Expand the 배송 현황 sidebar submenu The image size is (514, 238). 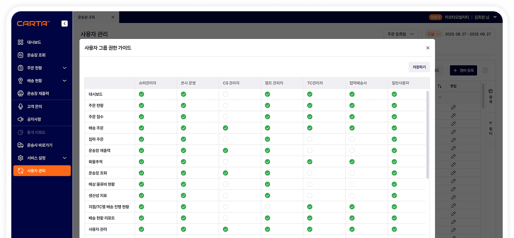(64, 80)
